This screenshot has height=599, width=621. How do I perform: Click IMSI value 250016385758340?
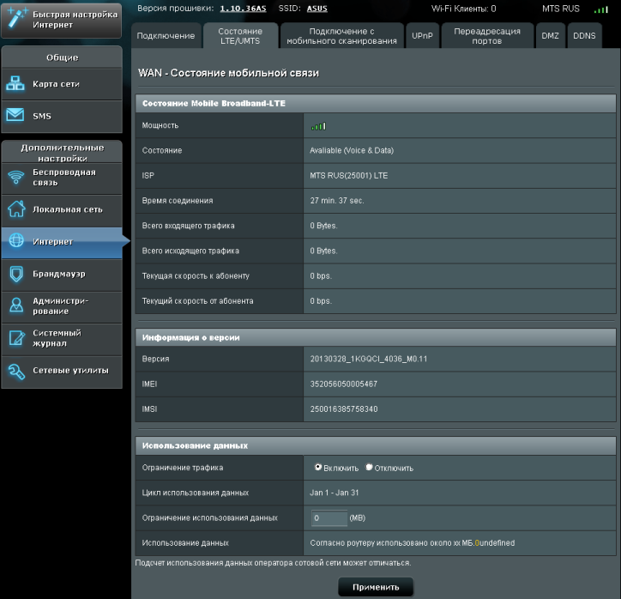click(343, 409)
